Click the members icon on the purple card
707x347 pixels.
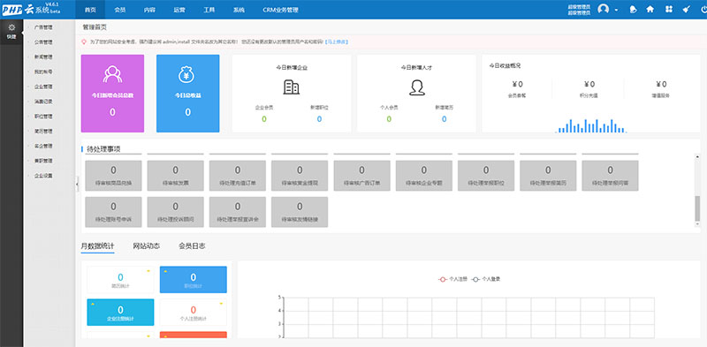(112, 74)
